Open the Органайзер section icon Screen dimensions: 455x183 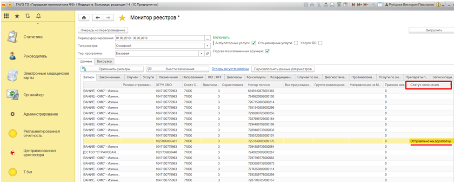click(x=12, y=95)
